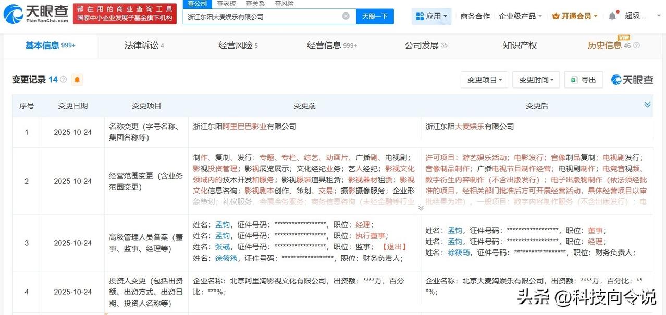Screen dimensions: 666x315
Task: Clear the search box using the x icon
Action: pyautogui.click(x=346, y=16)
